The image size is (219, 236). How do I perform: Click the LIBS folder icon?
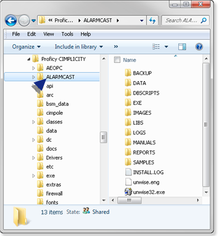point(128,122)
